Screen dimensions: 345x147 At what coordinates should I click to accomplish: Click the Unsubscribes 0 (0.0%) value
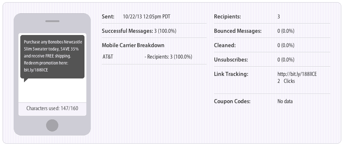tap(286, 60)
